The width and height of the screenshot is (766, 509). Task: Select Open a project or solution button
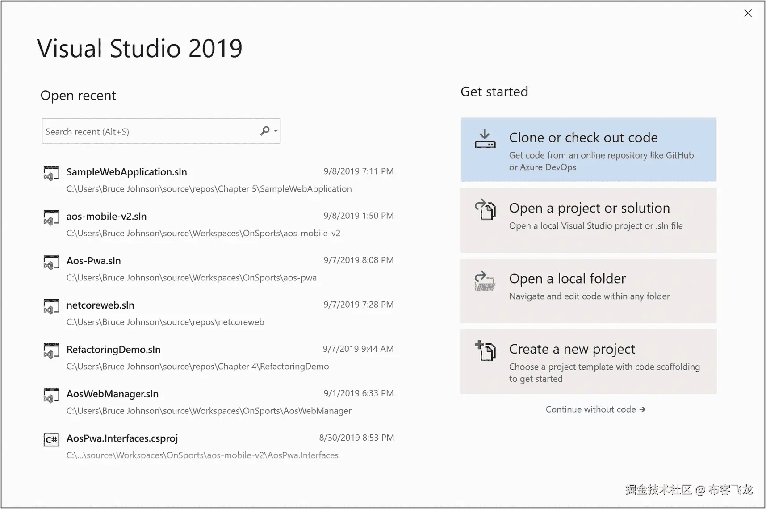coord(588,221)
